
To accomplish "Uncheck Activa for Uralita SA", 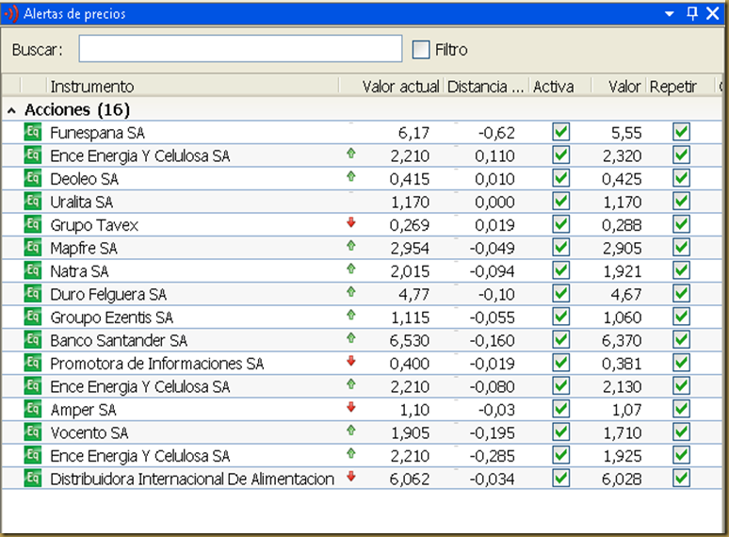I will [x=560, y=202].
